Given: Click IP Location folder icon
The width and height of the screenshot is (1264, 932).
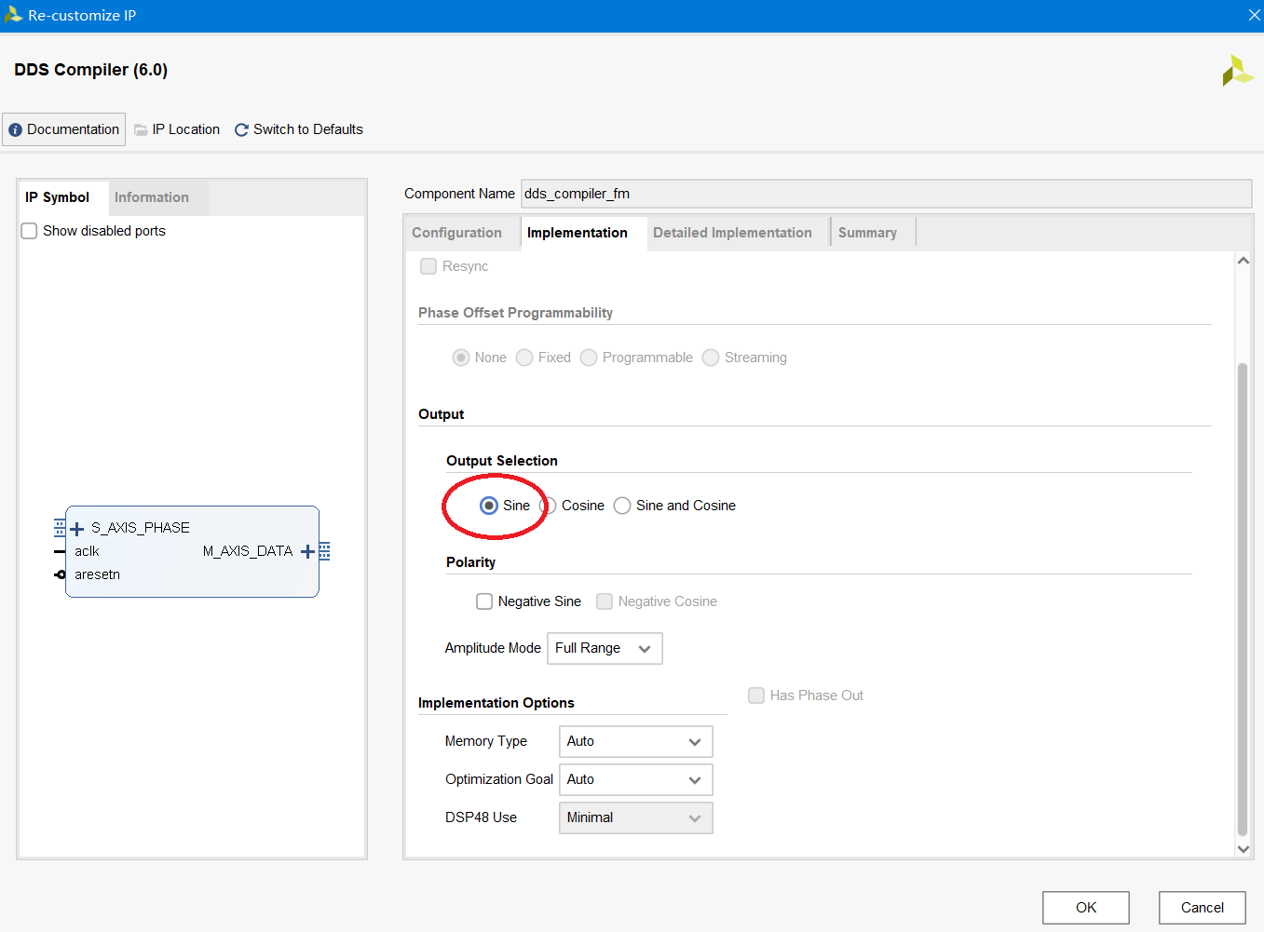Looking at the screenshot, I should [141, 130].
